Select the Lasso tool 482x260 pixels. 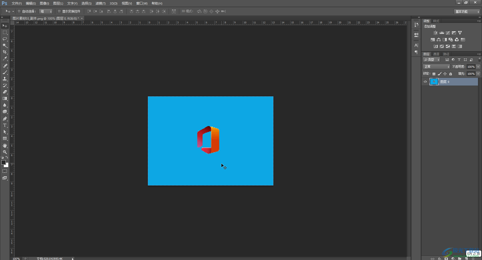[x=5, y=39]
